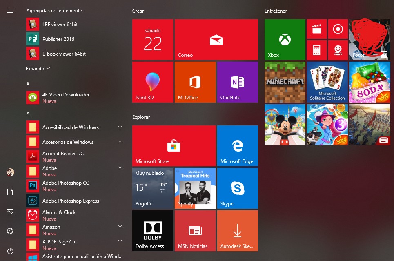Click the A section letter header

coord(28,114)
